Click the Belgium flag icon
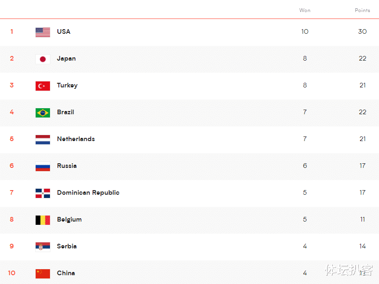The height and width of the screenshot is (284, 379). (43, 220)
